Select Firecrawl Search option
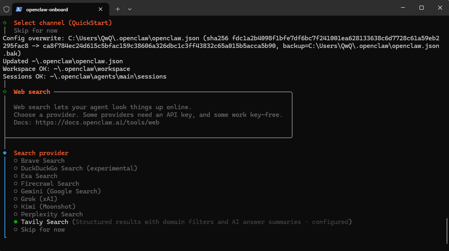 pos(50,184)
